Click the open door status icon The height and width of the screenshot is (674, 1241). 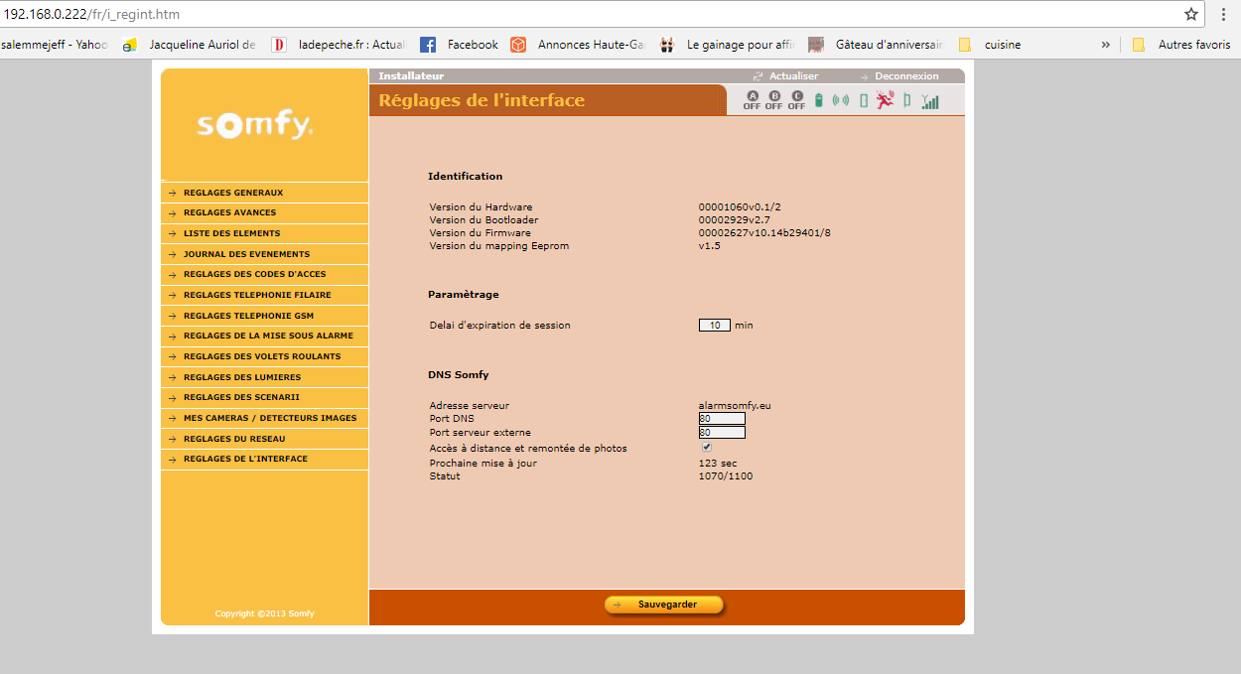[x=906, y=100]
